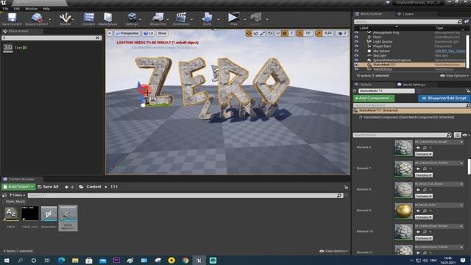Screen dimensions: 471x265
Task: Open the Window menu
Action: [31, 9]
